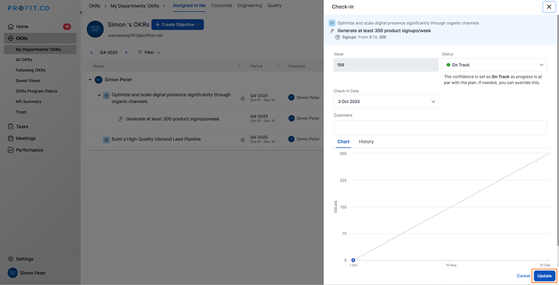Sort by Period column arrows
This screenshot has height=285, width=559.
tap(278, 66)
